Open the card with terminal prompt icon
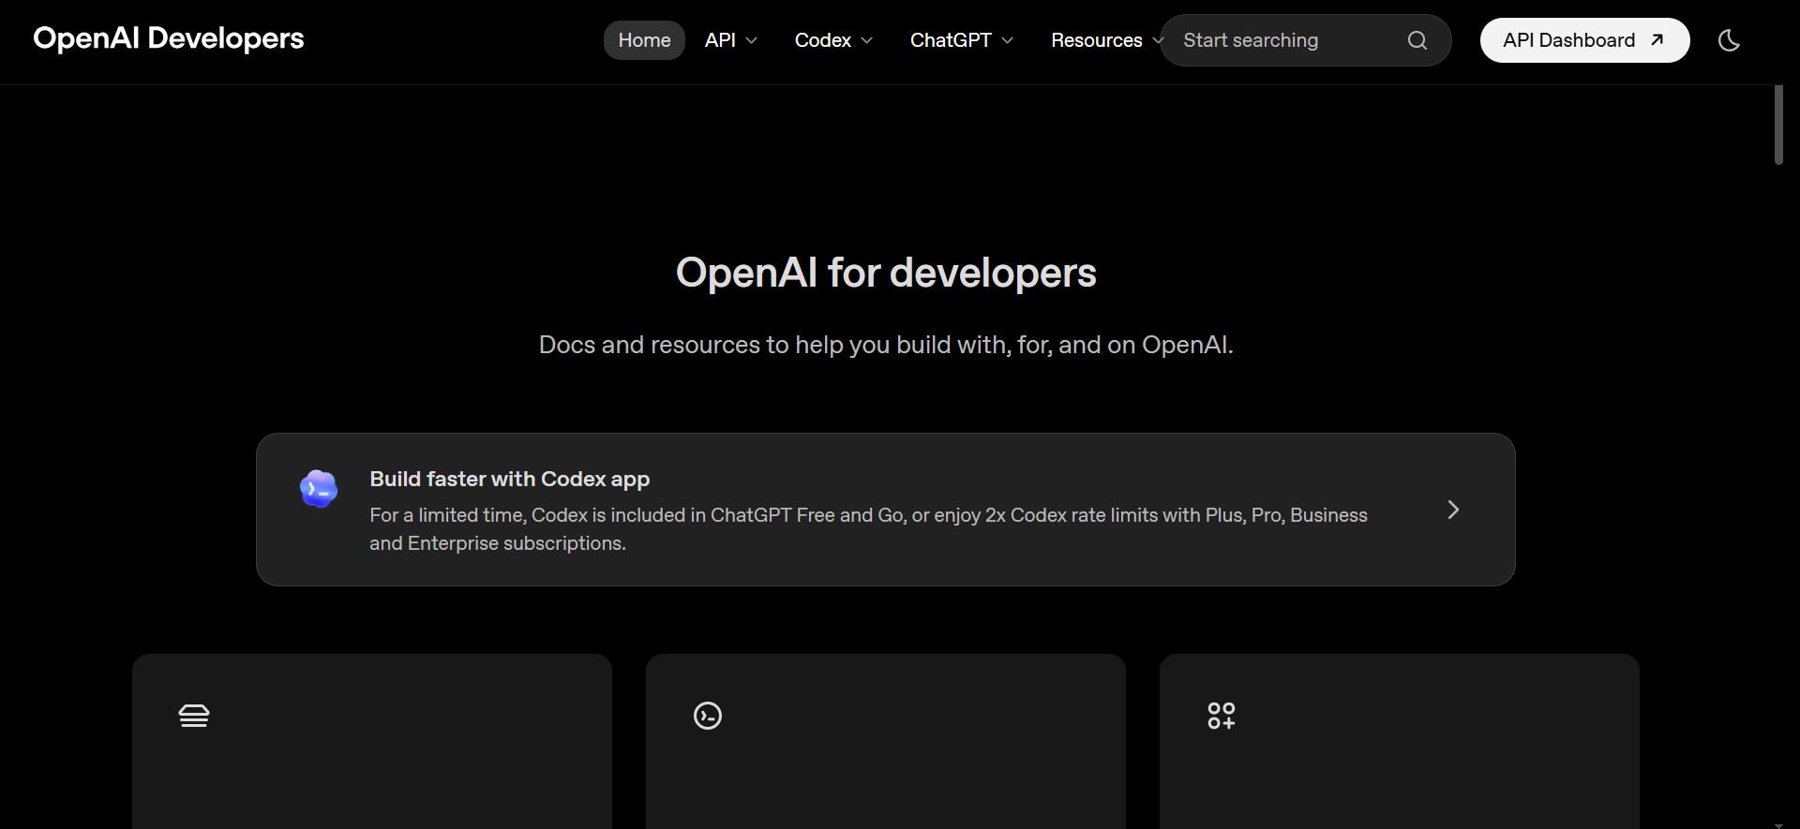The height and width of the screenshot is (829, 1800). click(886, 741)
